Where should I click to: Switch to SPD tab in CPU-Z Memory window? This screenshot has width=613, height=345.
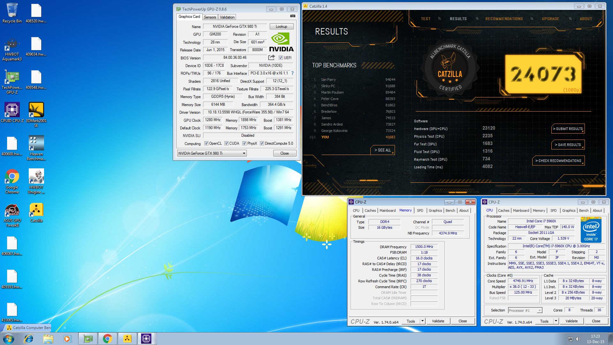pos(420,211)
